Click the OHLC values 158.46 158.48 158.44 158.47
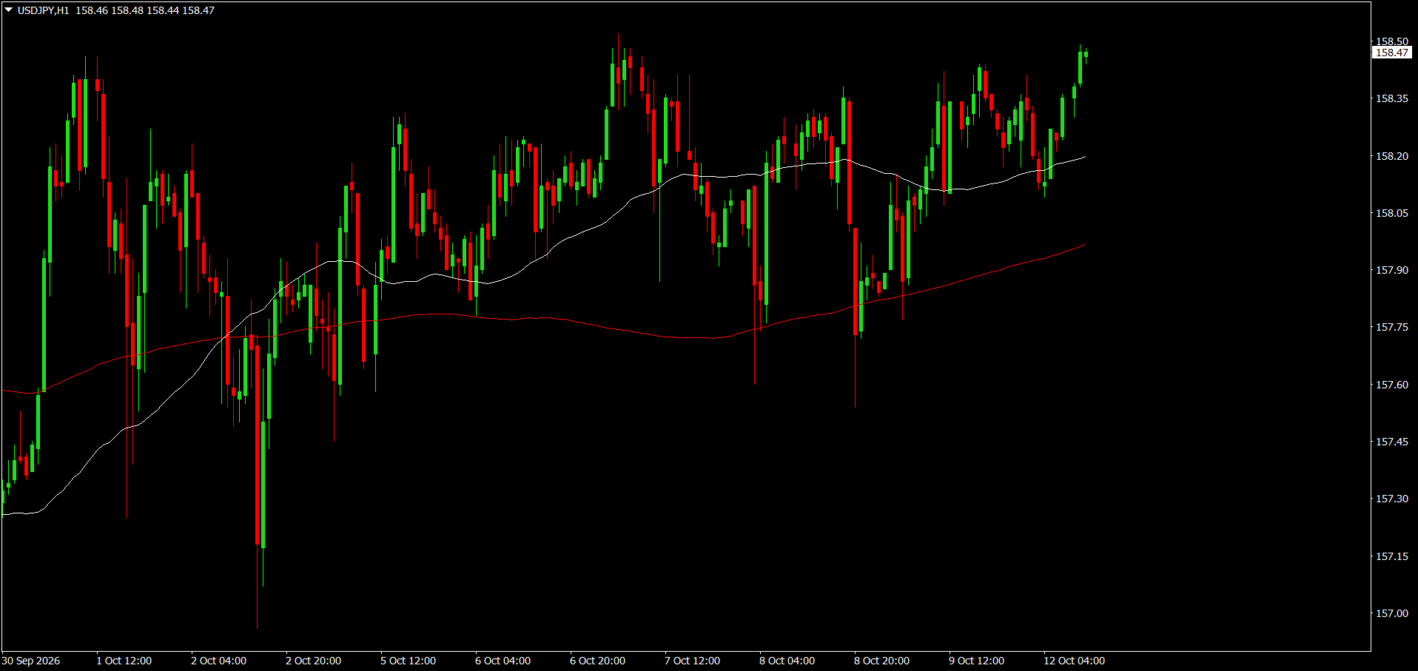 145,10
